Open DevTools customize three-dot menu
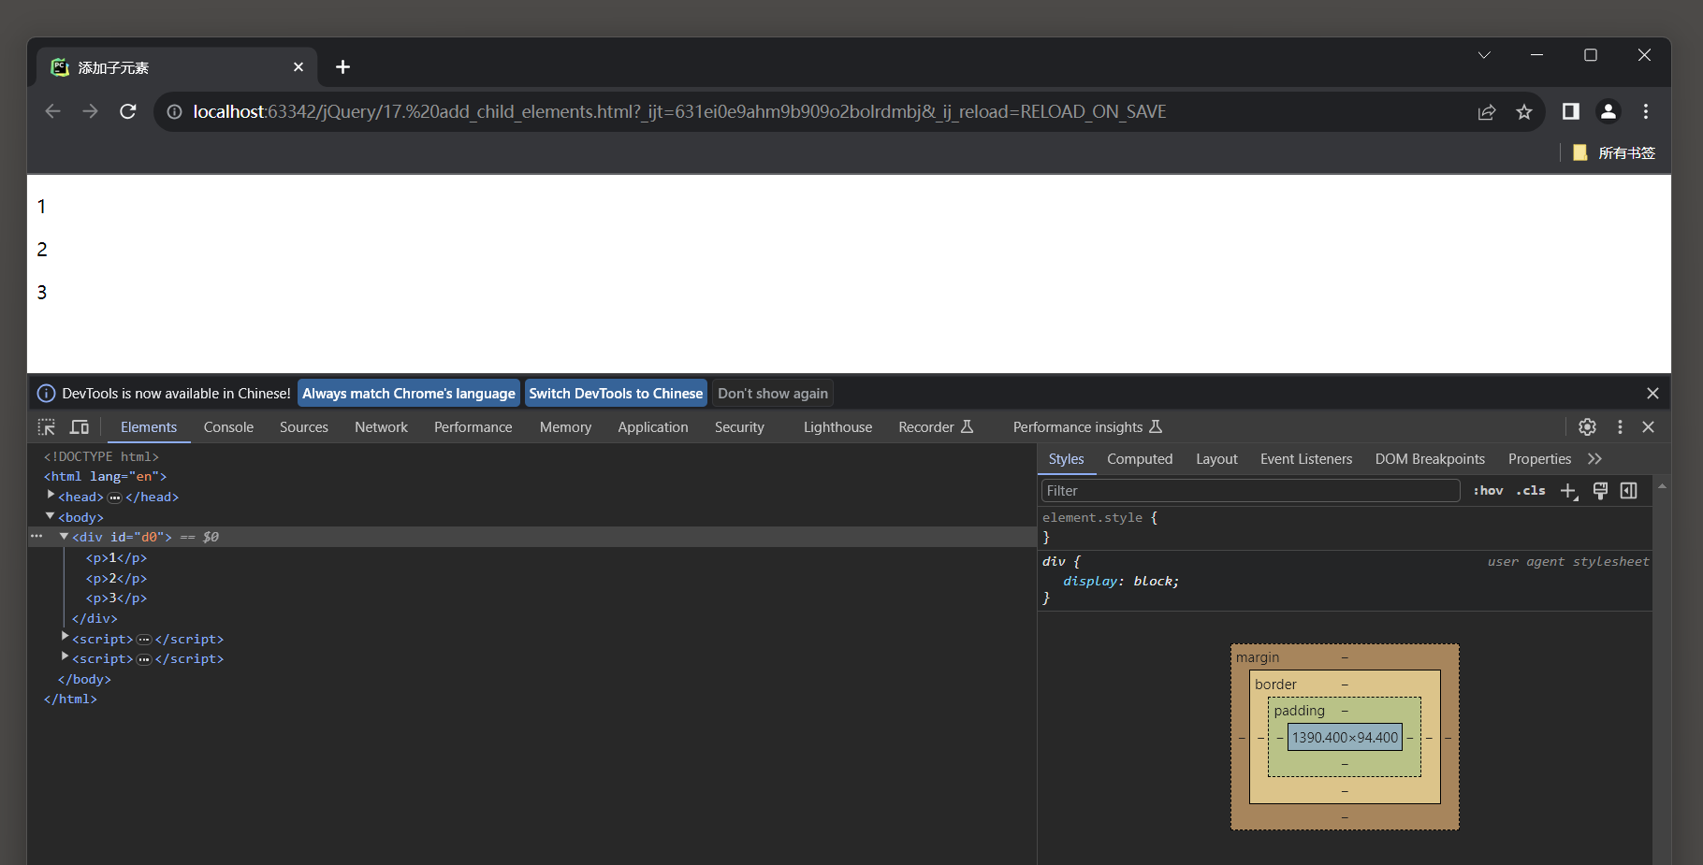1703x865 pixels. pyautogui.click(x=1620, y=427)
